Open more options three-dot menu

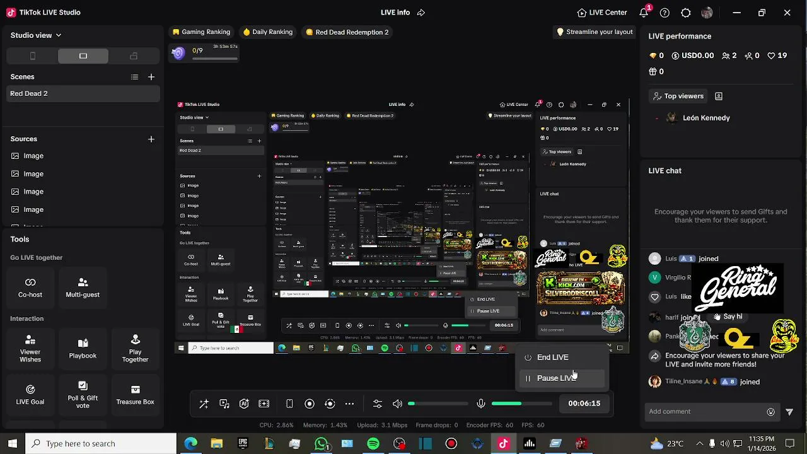tap(349, 404)
